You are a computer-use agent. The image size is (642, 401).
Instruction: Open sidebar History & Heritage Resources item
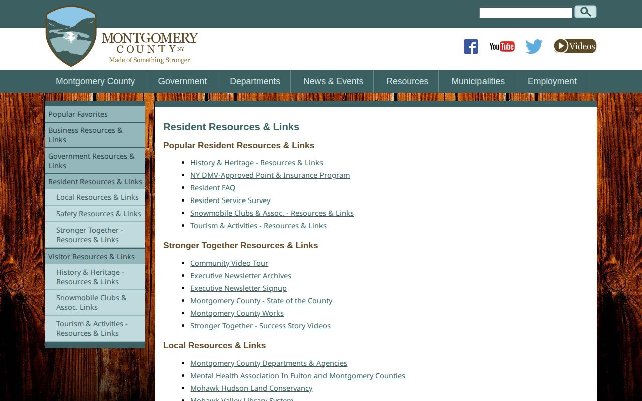(x=95, y=277)
